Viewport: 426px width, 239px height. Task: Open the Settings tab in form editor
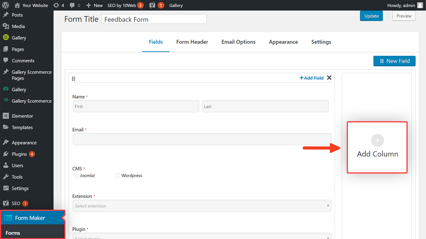click(x=321, y=42)
